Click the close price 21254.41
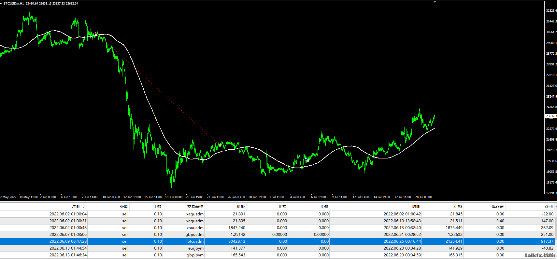This screenshot has height=259, width=557. click(454, 241)
